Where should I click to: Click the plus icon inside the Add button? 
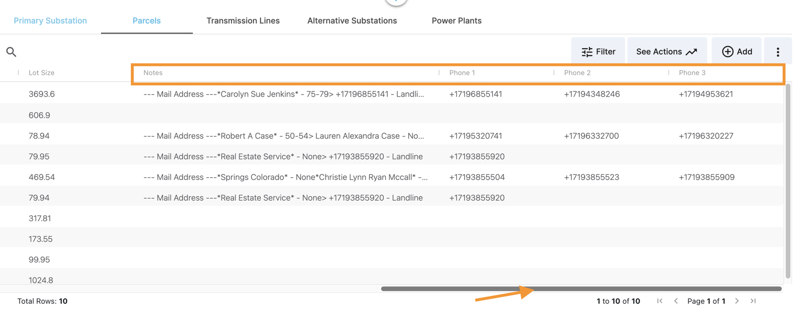[727, 51]
